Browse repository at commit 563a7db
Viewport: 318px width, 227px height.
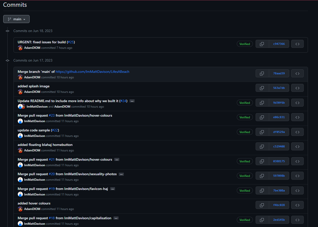pyautogui.click(x=297, y=88)
